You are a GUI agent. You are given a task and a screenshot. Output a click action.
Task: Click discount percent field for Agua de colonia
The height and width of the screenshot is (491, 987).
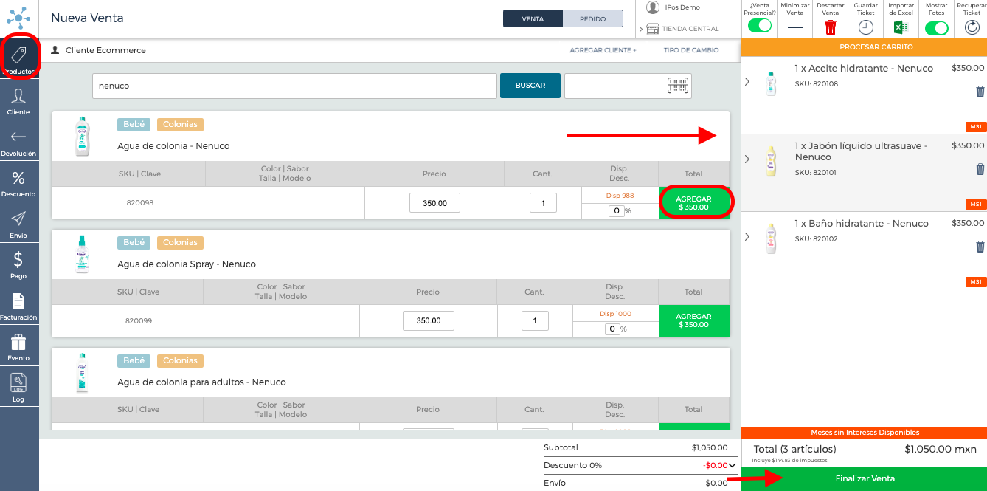click(x=616, y=211)
